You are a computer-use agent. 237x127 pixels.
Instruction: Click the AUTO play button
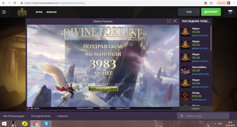point(37,108)
